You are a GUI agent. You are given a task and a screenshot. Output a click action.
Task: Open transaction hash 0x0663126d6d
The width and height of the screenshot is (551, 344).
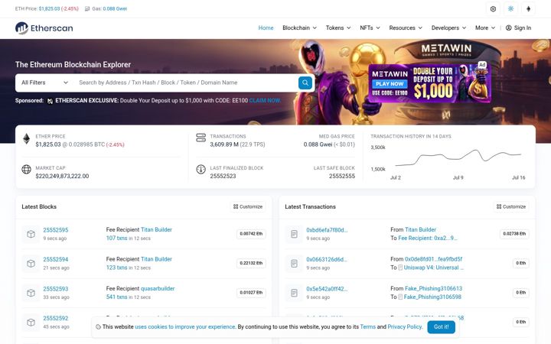click(327, 259)
